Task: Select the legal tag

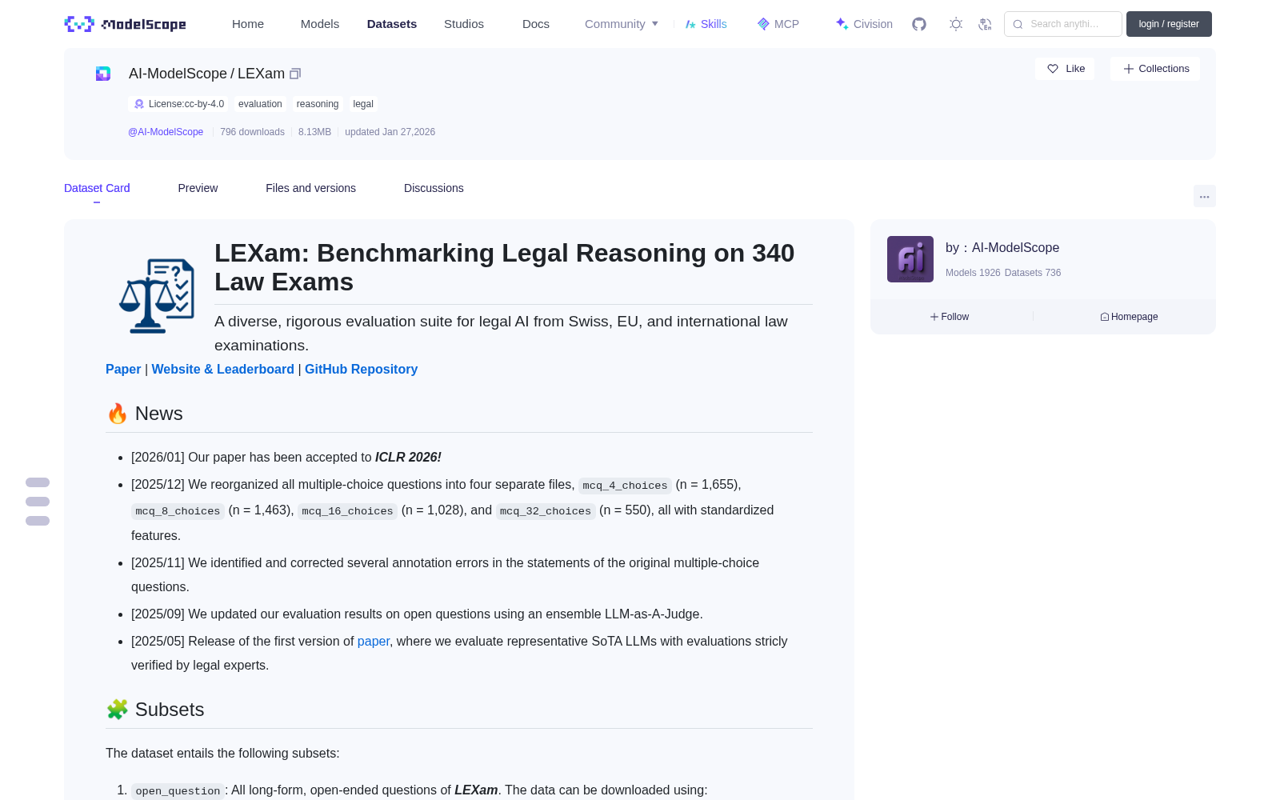Action: [x=363, y=104]
